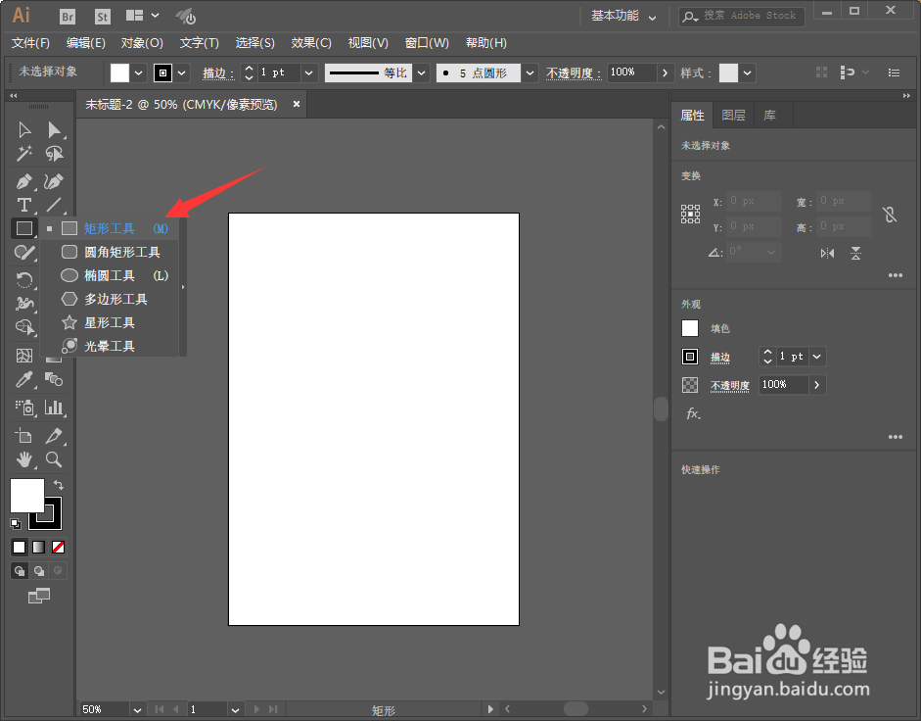Select the Magic Wand tool
This screenshot has width=921, height=721.
[24, 154]
